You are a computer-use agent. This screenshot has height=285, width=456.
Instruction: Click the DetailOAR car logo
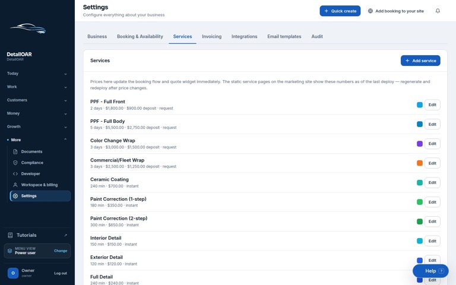(x=28, y=28)
